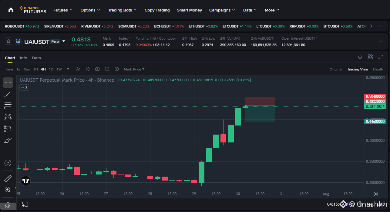Select the Trading View chart mode
This screenshot has height=212, width=390.
[358, 69]
